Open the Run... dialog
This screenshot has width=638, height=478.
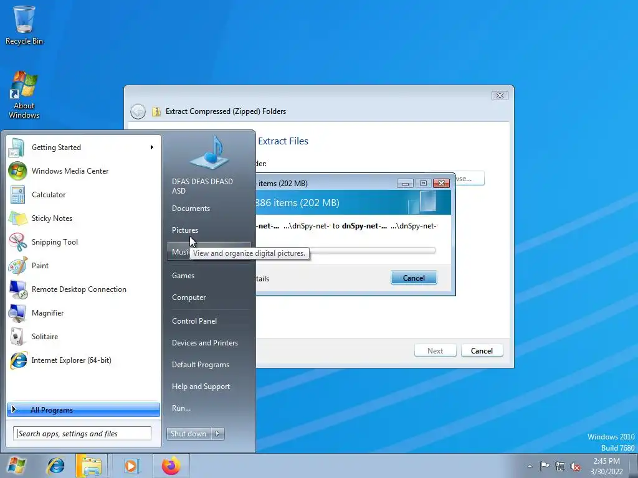point(181,408)
